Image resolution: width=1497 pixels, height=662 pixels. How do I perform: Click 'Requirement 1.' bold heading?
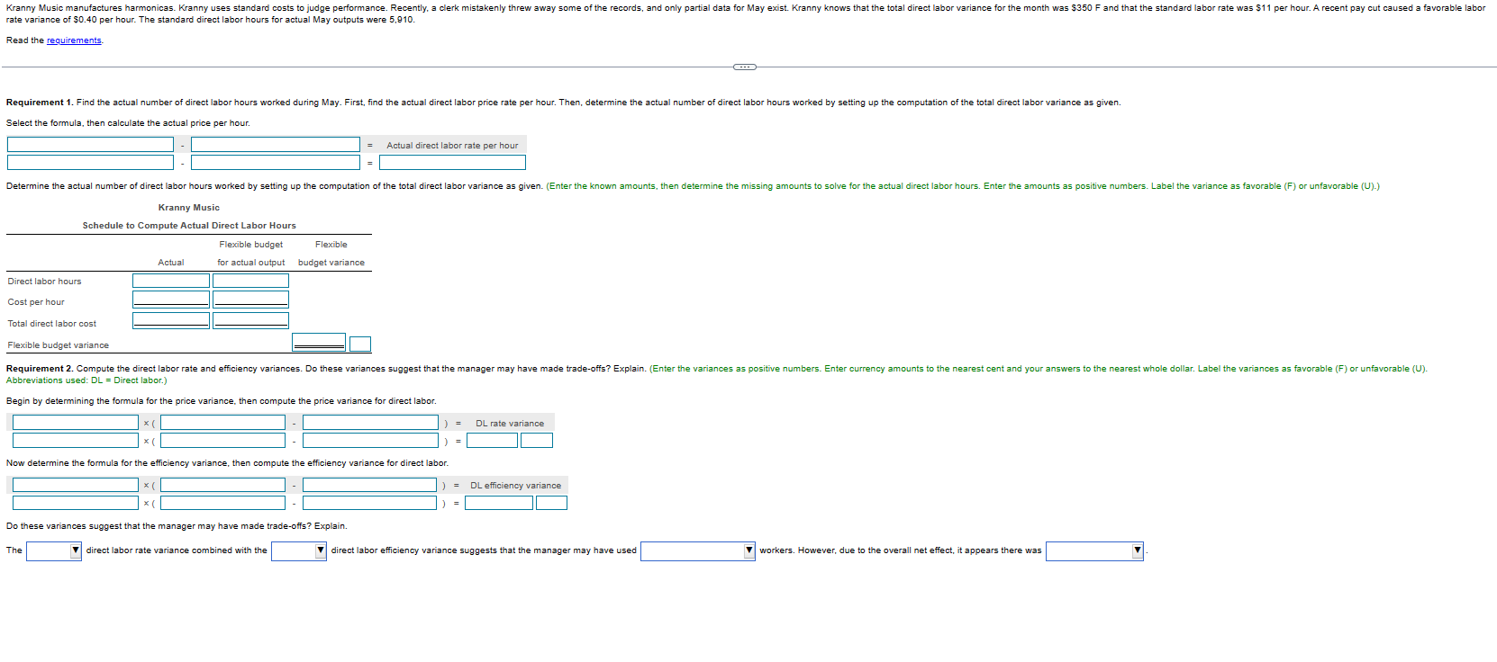point(40,103)
